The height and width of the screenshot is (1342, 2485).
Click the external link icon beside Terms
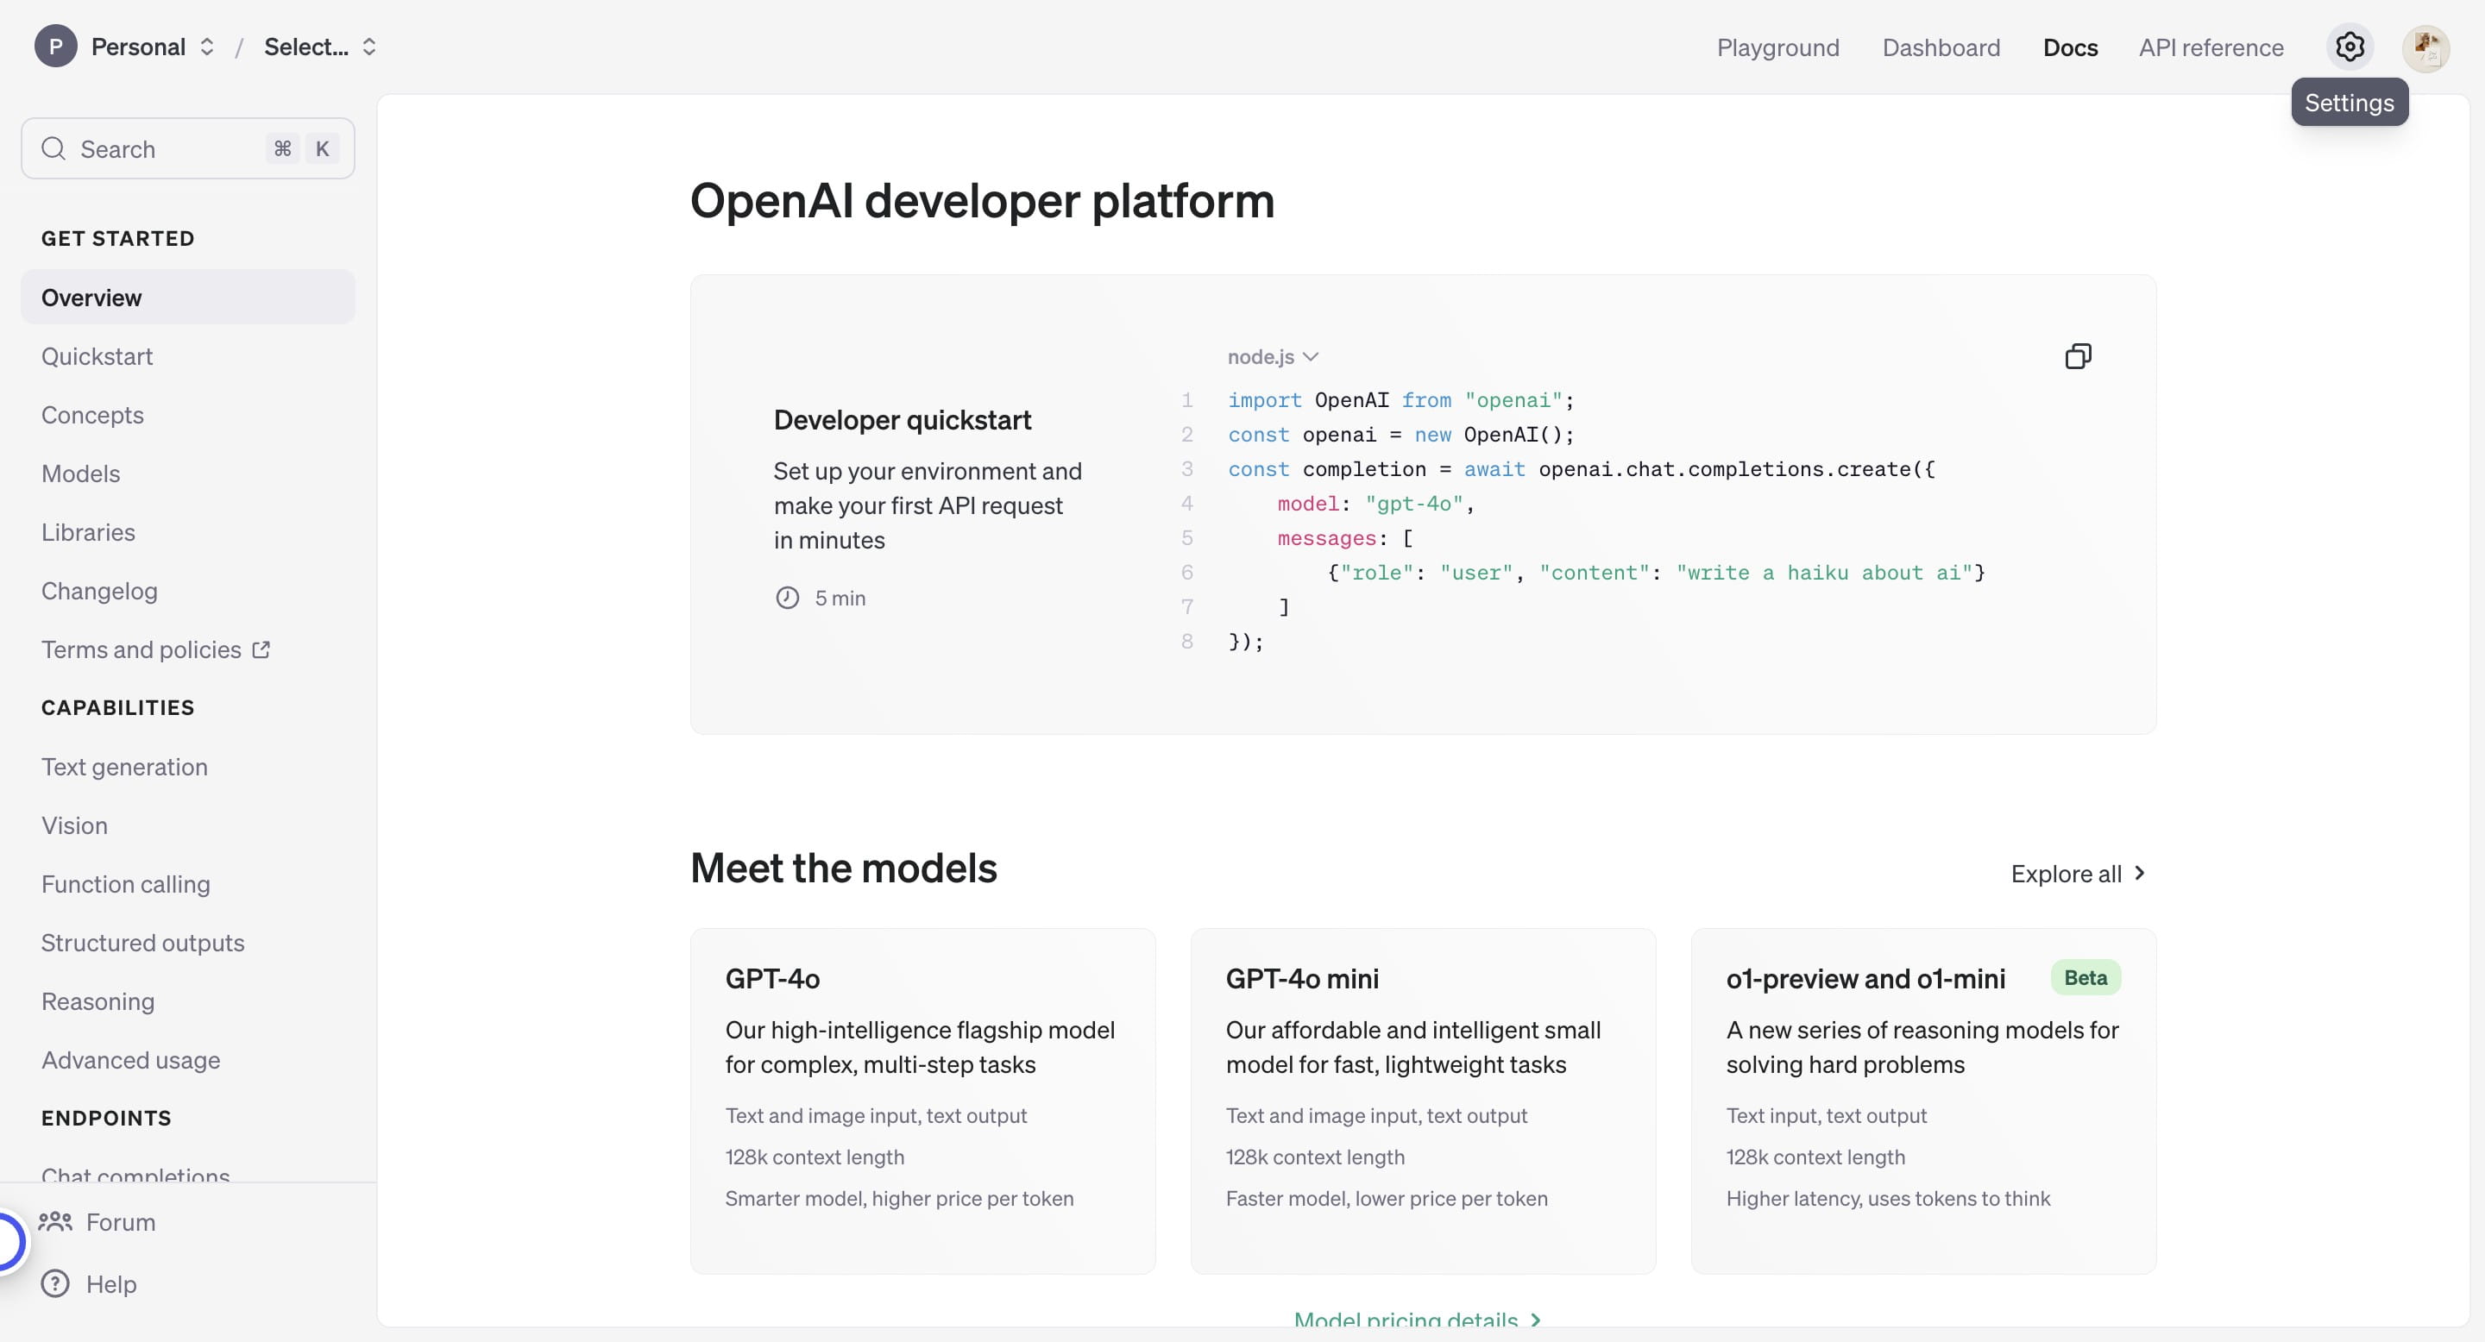coord(261,649)
